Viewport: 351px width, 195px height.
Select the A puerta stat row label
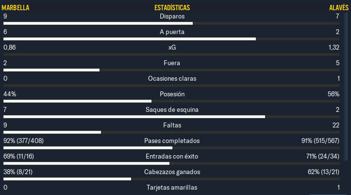(x=172, y=32)
